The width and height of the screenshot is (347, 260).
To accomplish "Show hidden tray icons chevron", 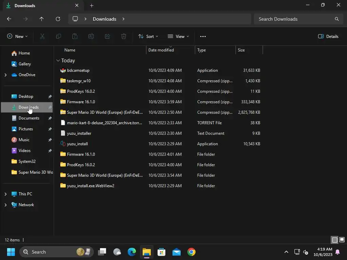I will click(x=286, y=252).
